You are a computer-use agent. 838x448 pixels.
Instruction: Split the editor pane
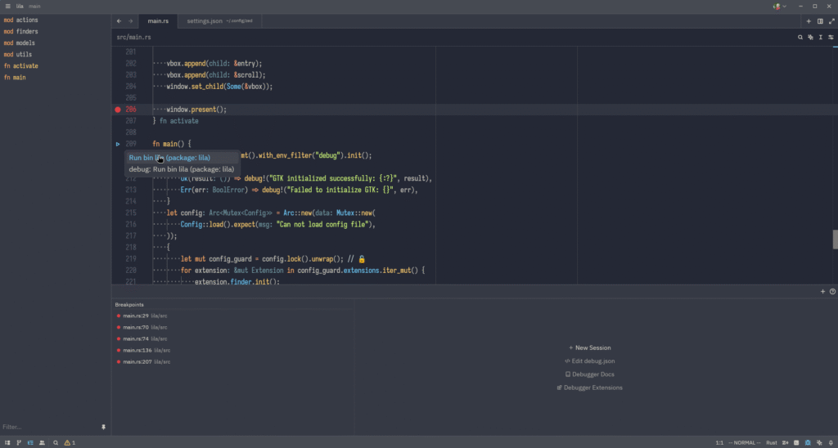[x=820, y=20]
